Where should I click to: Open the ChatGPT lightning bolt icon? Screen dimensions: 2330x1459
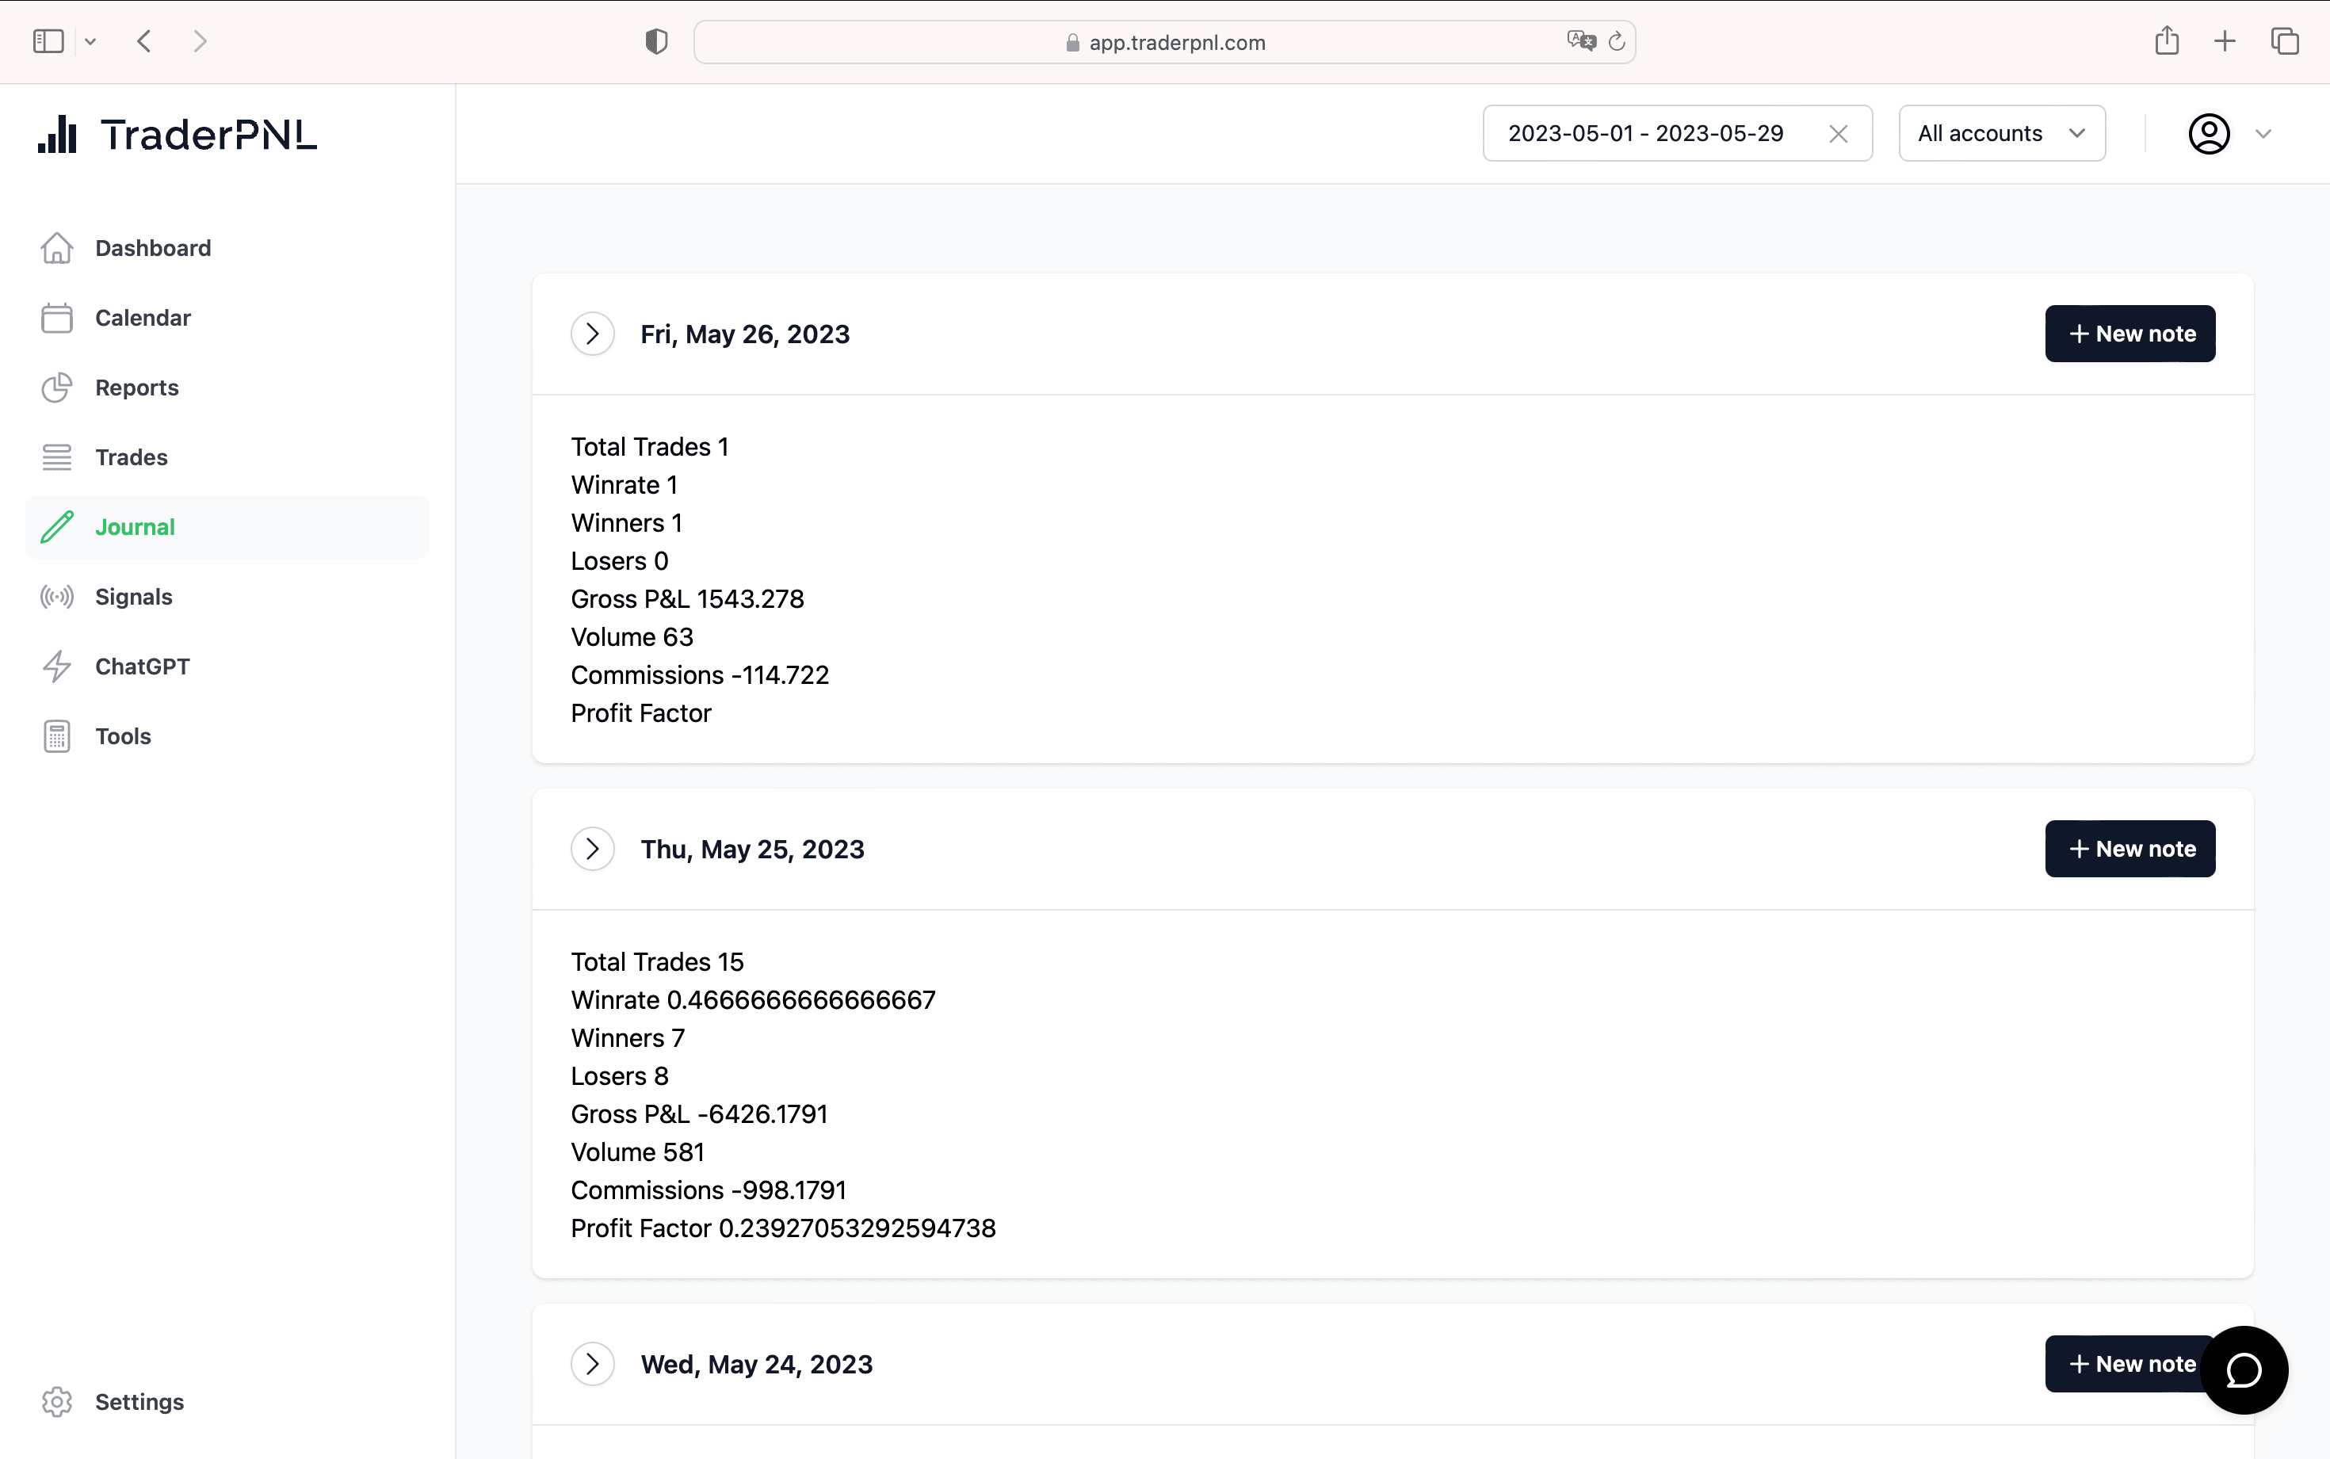point(57,666)
